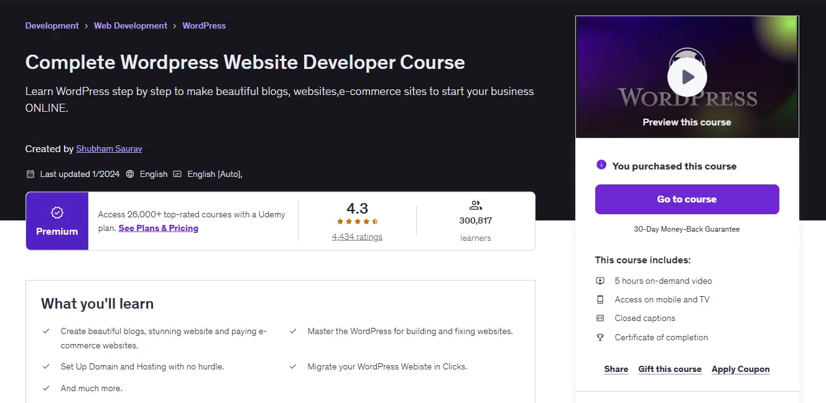Click the calendar icon beside Last updated
Image resolution: width=826 pixels, height=403 pixels.
click(x=30, y=174)
